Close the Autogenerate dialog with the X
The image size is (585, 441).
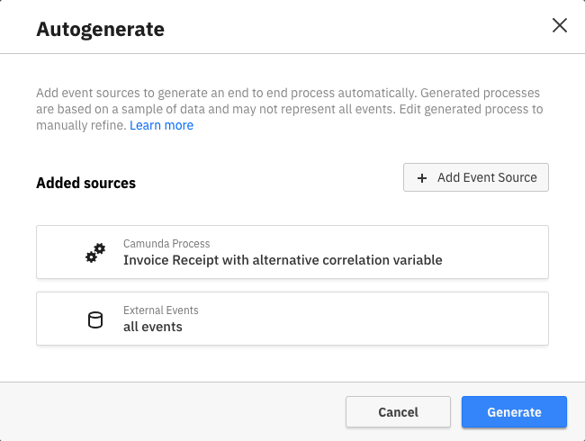[559, 25]
